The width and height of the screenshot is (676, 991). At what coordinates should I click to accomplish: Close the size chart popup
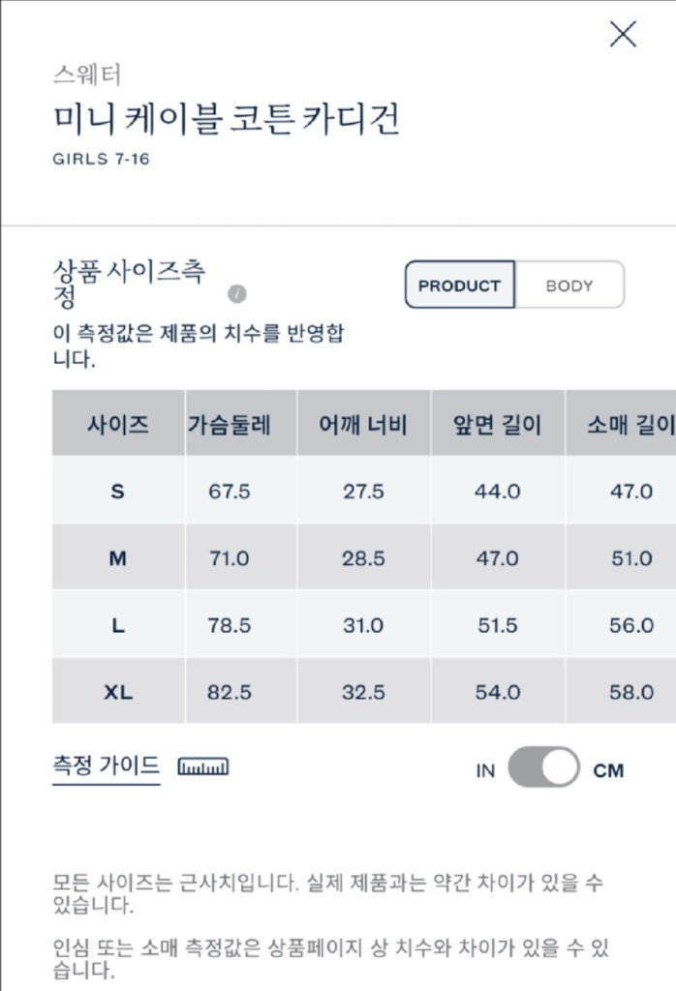click(x=620, y=35)
